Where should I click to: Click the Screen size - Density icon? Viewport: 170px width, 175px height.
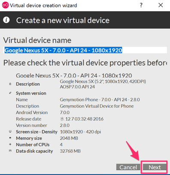(10, 132)
